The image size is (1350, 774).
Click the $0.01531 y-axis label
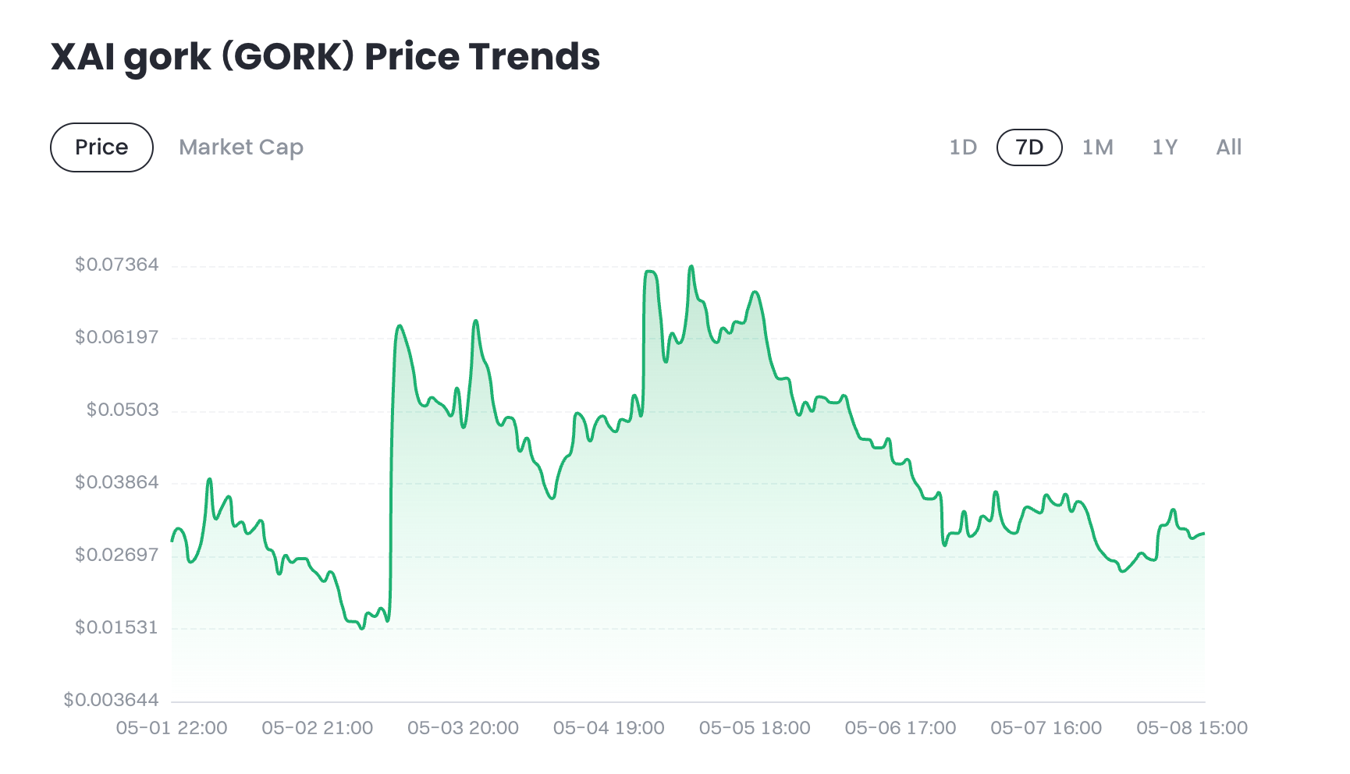pos(117,627)
